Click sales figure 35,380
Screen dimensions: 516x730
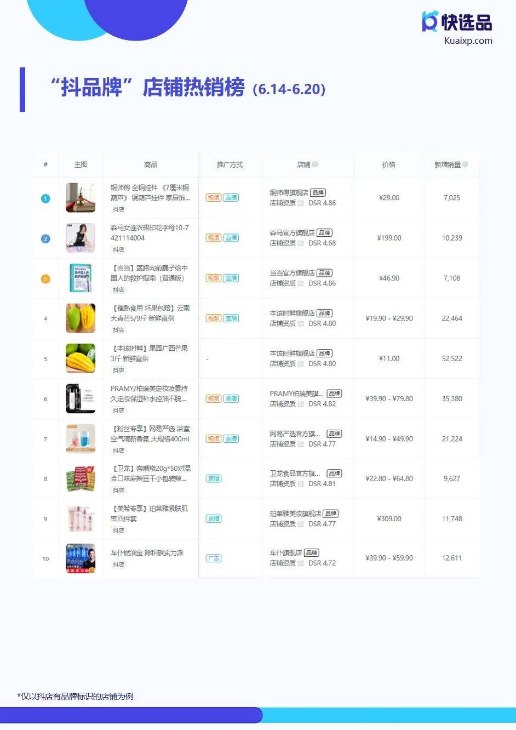tap(452, 398)
